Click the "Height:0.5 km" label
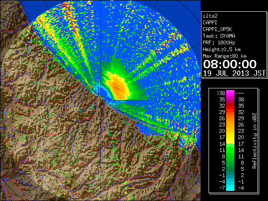 point(222,49)
